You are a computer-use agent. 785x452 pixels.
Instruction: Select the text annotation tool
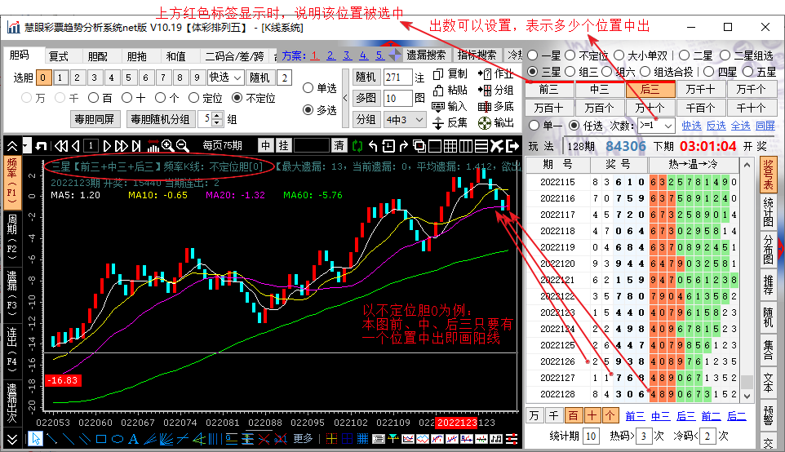tap(134, 439)
